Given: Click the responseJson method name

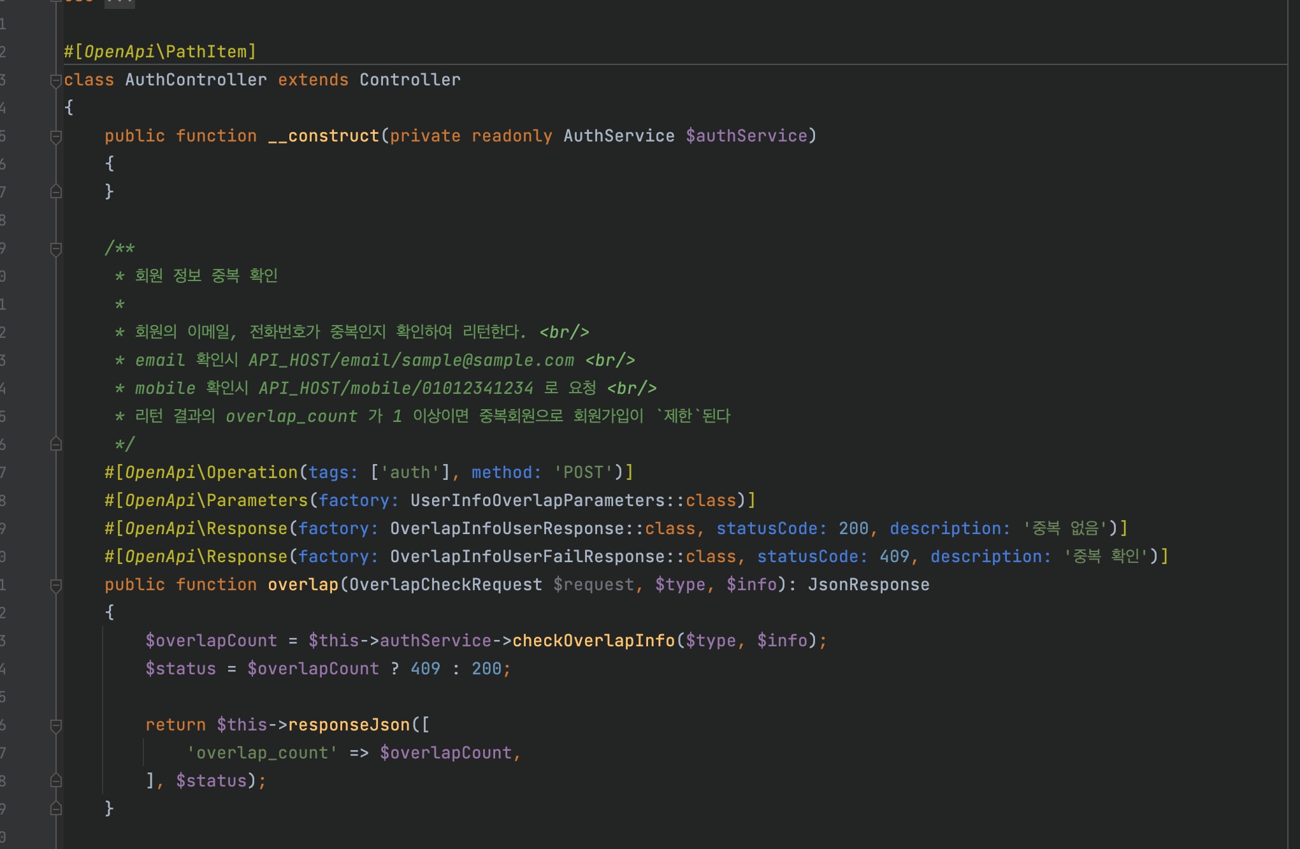Looking at the screenshot, I should (x=349, y=725).
